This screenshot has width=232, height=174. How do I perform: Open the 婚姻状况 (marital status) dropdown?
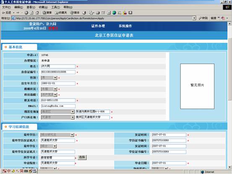[55, 89]
